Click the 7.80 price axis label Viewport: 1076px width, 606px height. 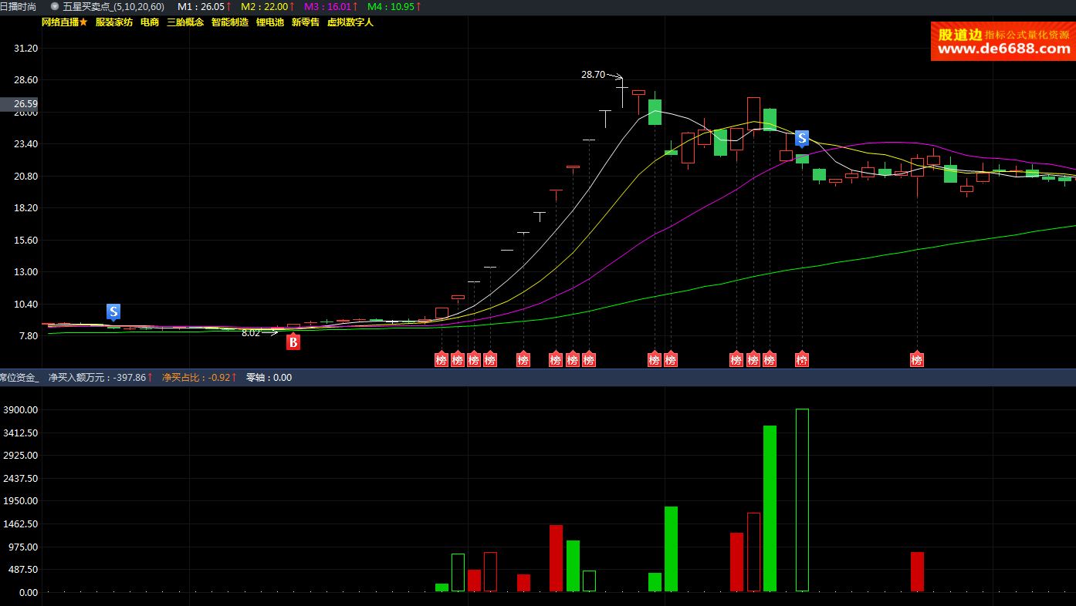[29, 336]
